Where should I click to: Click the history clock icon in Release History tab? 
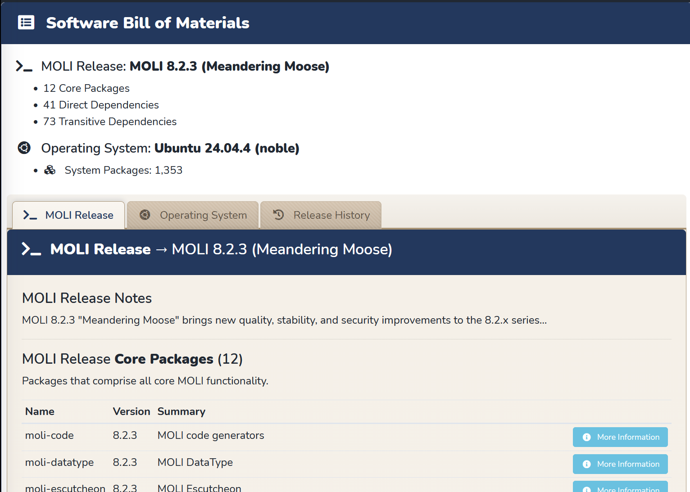(279, 215)
